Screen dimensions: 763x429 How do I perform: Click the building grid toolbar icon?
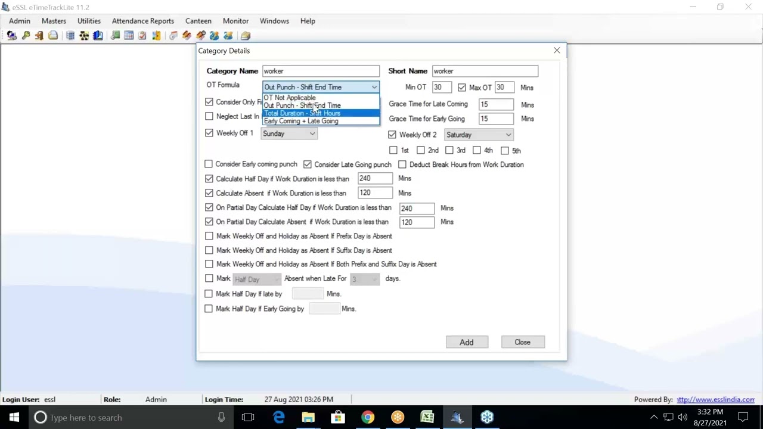pos(70,36)
